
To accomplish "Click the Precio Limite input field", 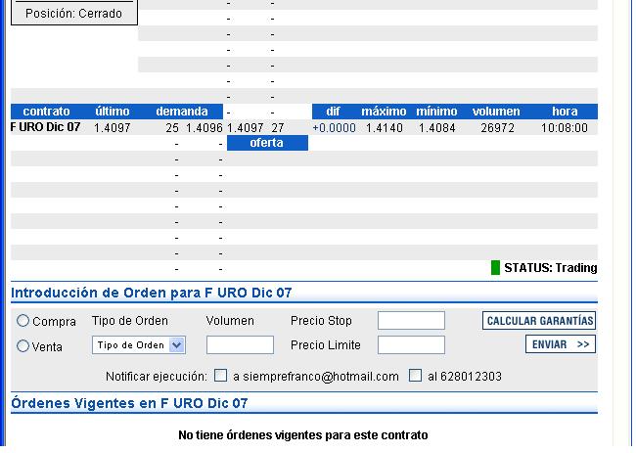I will tap(411, 345).
